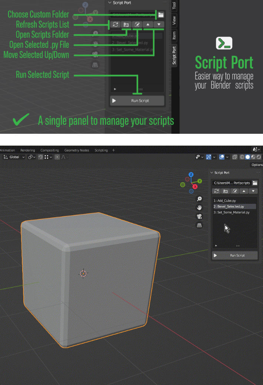Open pivot point dropdown next to Global
263x385 pixels.
tap(32, 157)
